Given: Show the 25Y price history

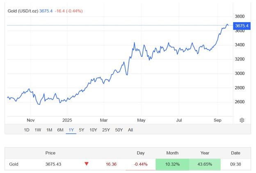Looking at the screenshot, I should click(x=106, y=130).
